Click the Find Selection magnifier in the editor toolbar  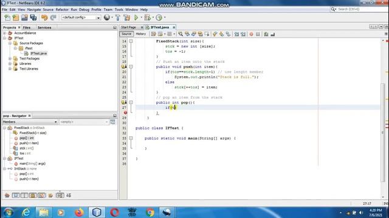click(181, 34)
